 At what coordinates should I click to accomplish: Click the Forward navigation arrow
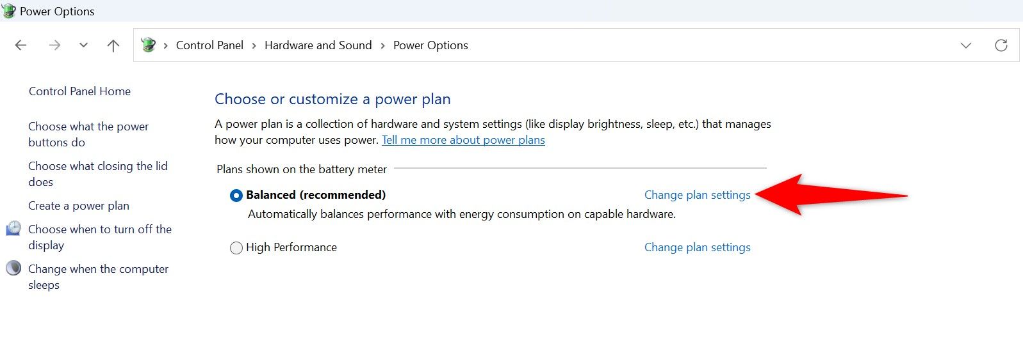(x=55, y=45)
